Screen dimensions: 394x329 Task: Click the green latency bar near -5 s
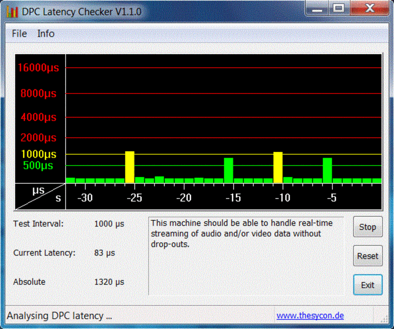click(x=327, y=171)
